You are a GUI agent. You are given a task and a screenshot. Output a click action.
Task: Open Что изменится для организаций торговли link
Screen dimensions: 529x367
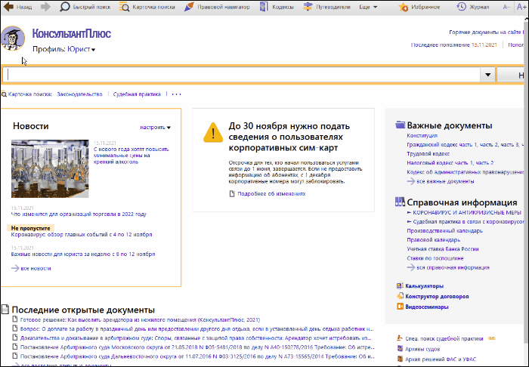tap(79, 214)
